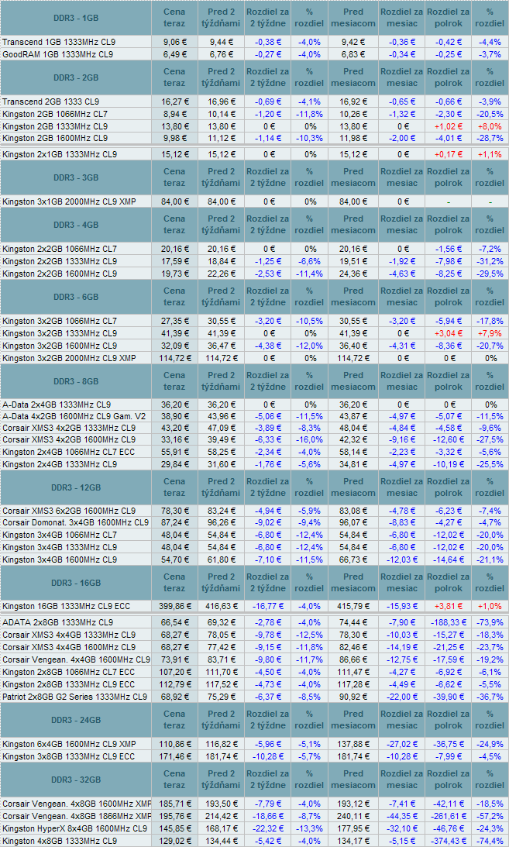Click the -22,32 € two-week difference value
509x847 pixels.
pyautogui.click(x=268, y=828)
